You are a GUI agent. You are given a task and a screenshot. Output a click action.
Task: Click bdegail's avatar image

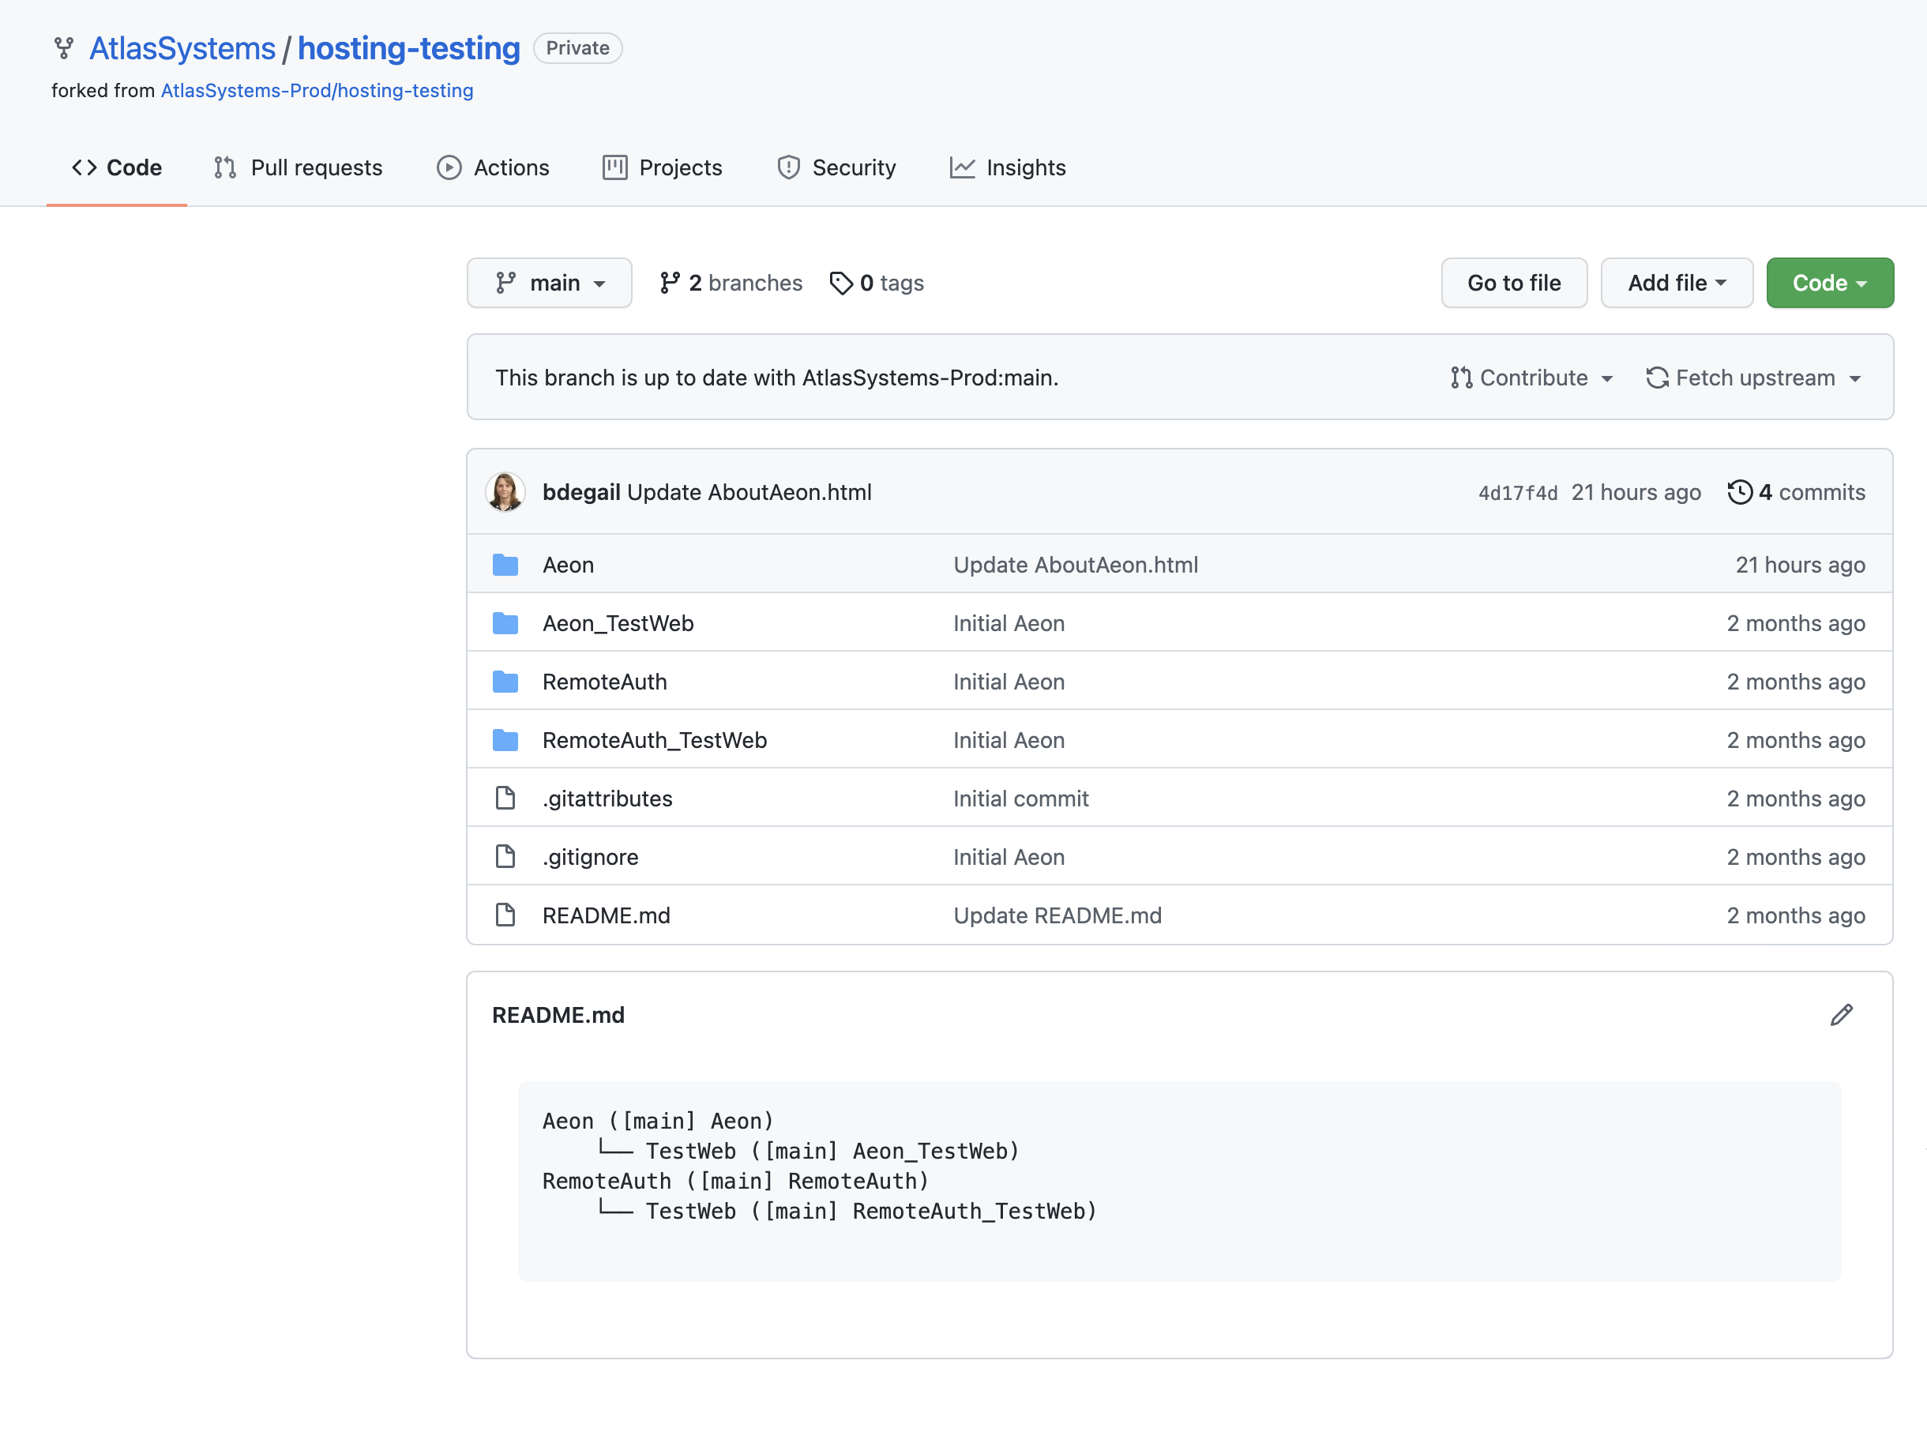point(505,491)
